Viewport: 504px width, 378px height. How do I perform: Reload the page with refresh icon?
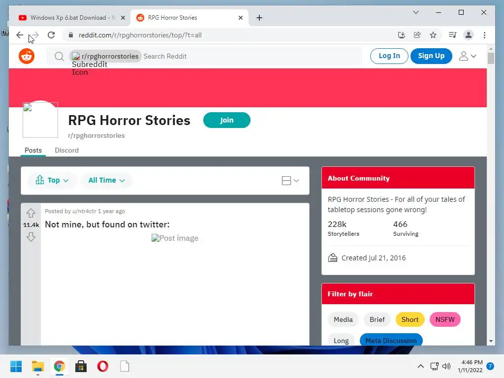point(51,35)
